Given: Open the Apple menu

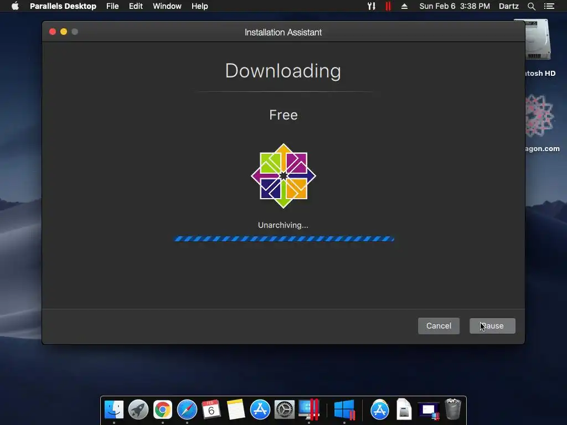Looking at the screenshot, I should 15,6.
